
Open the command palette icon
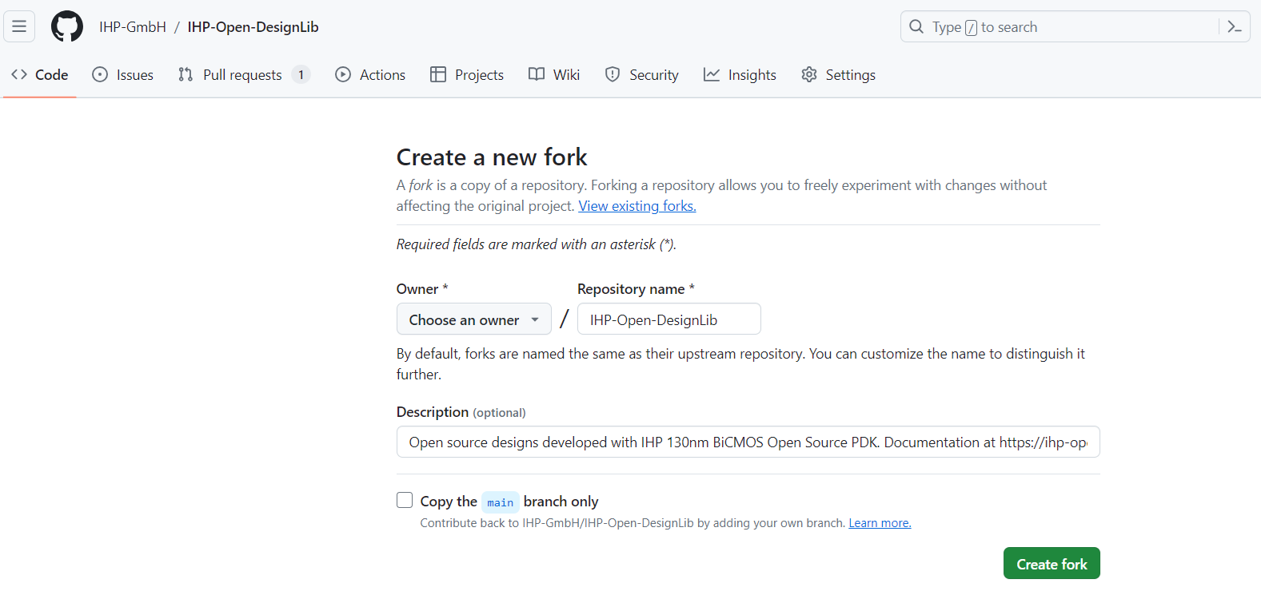[1235, 26]
